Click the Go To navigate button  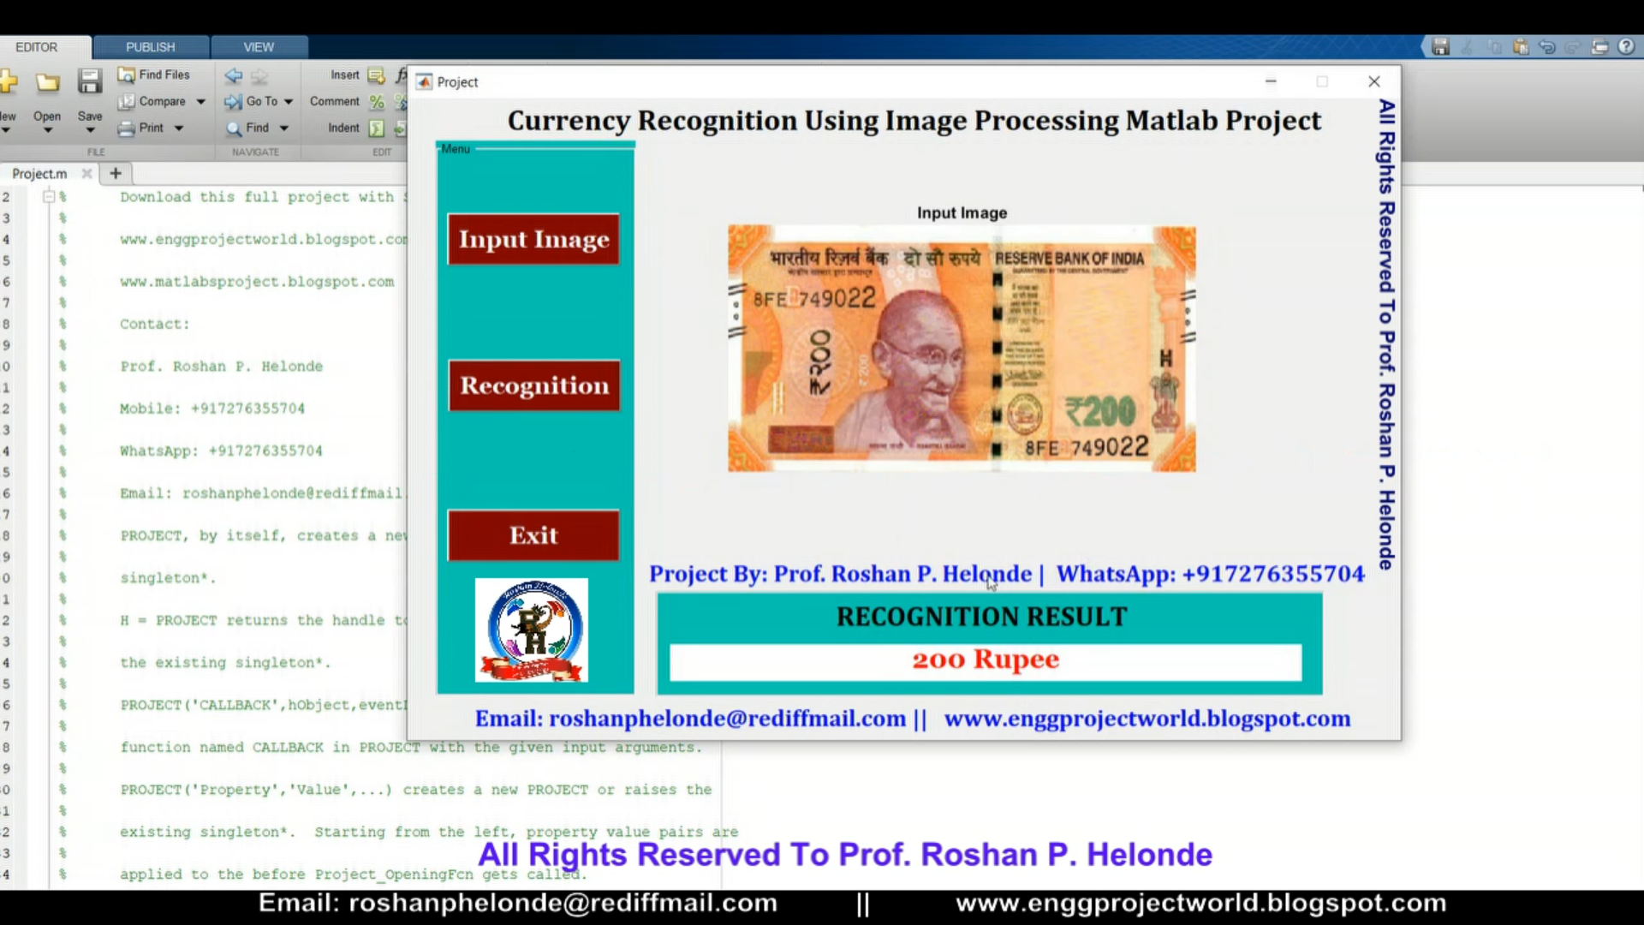[x=251, y=101]
